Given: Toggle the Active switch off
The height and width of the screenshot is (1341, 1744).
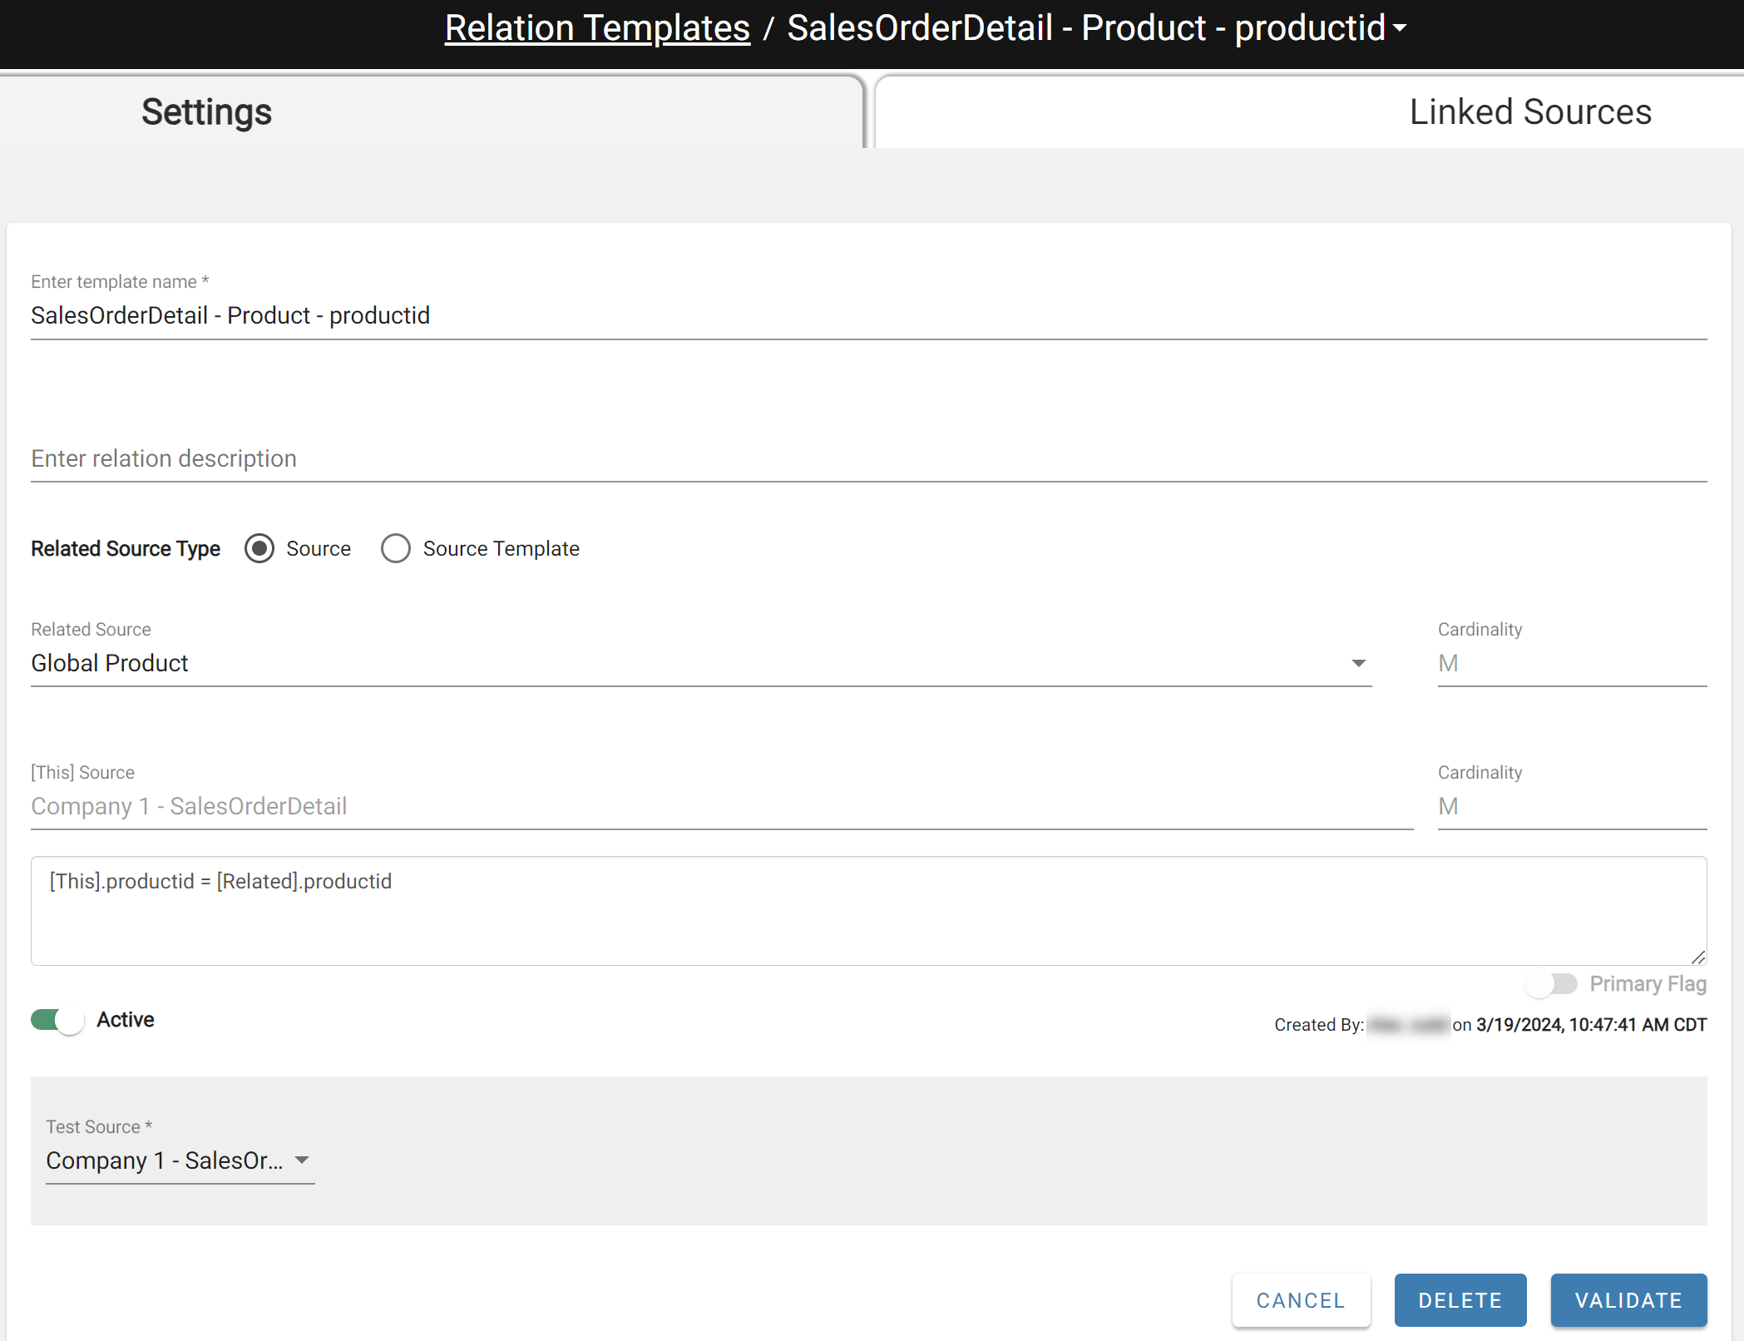Looking at the screenshot, I should coord(57,1020).
